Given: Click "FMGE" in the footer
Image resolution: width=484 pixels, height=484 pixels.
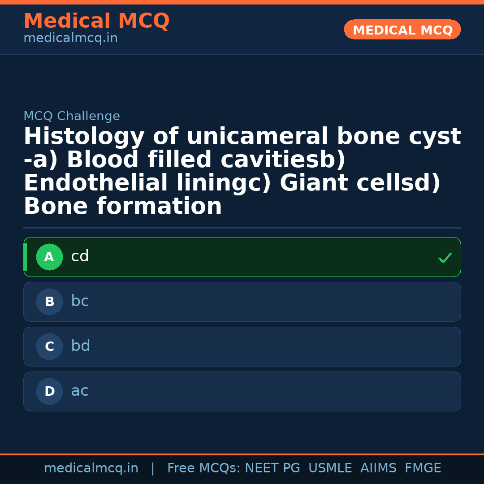Looking at the screenshot, I should 423,468.
